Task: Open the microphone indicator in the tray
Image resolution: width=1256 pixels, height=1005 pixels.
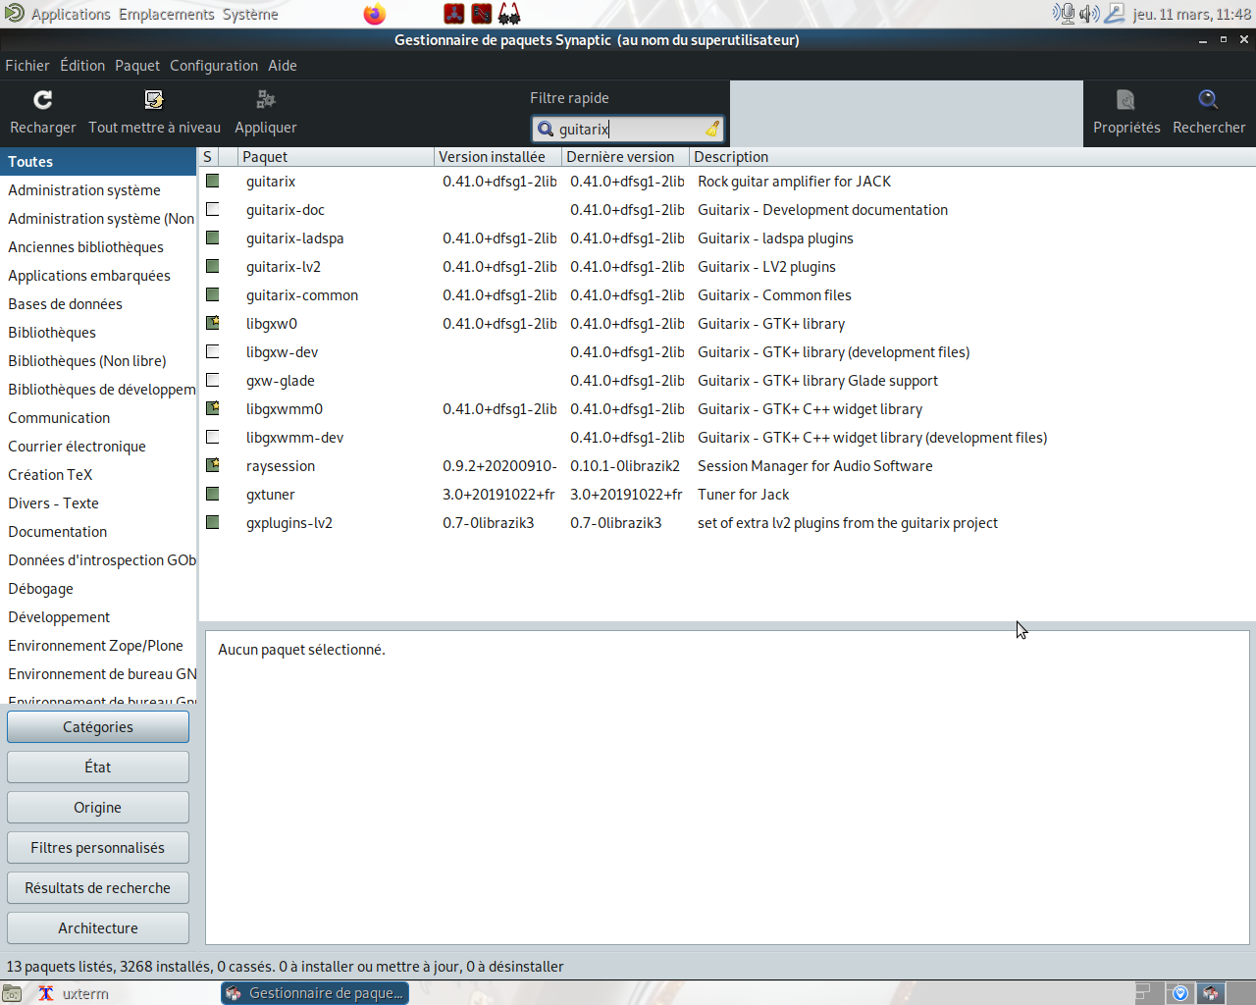Action: pyautogui.click(x=1064, y=14)
